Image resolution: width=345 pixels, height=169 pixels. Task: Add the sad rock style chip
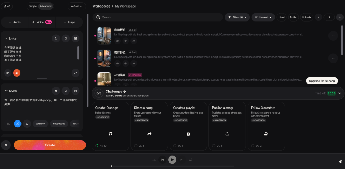click(x=40, y=124)
